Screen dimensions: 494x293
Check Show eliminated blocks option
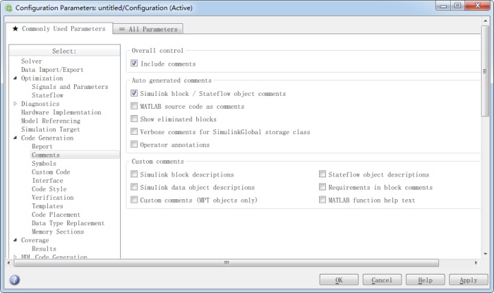tap(134, 118)
